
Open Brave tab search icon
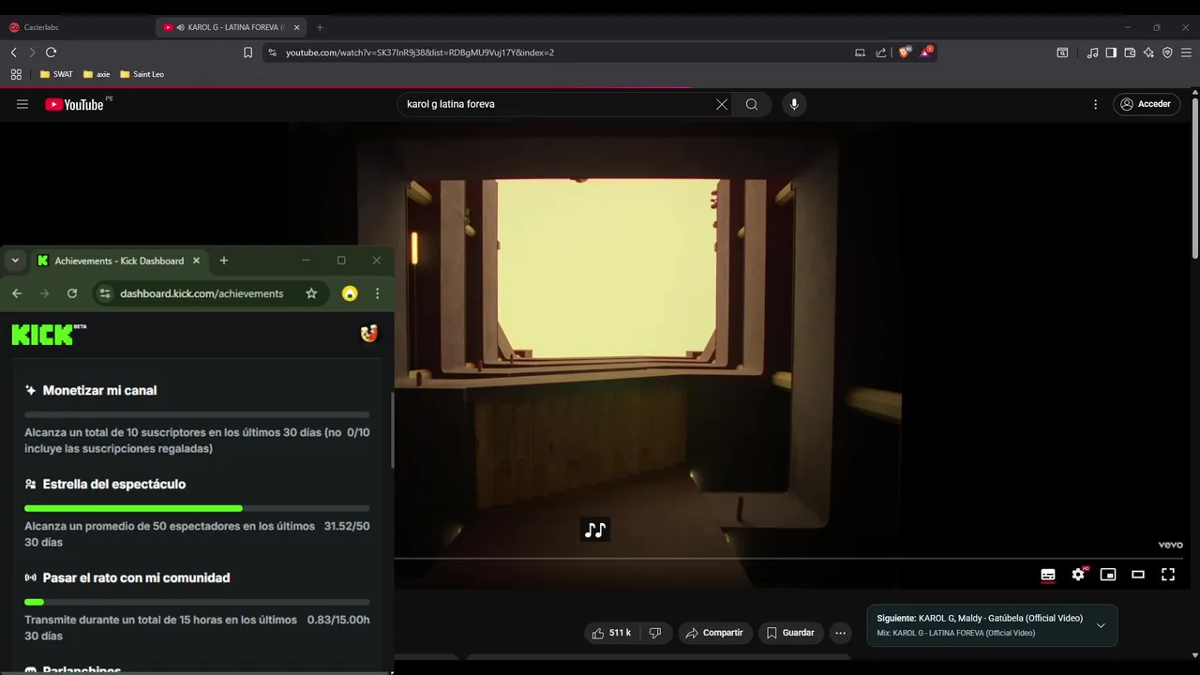coord(1062,52)
